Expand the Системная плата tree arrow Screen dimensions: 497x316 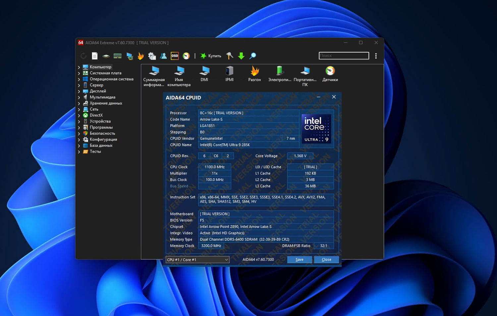pyautogui.click(x=79, y=73)
